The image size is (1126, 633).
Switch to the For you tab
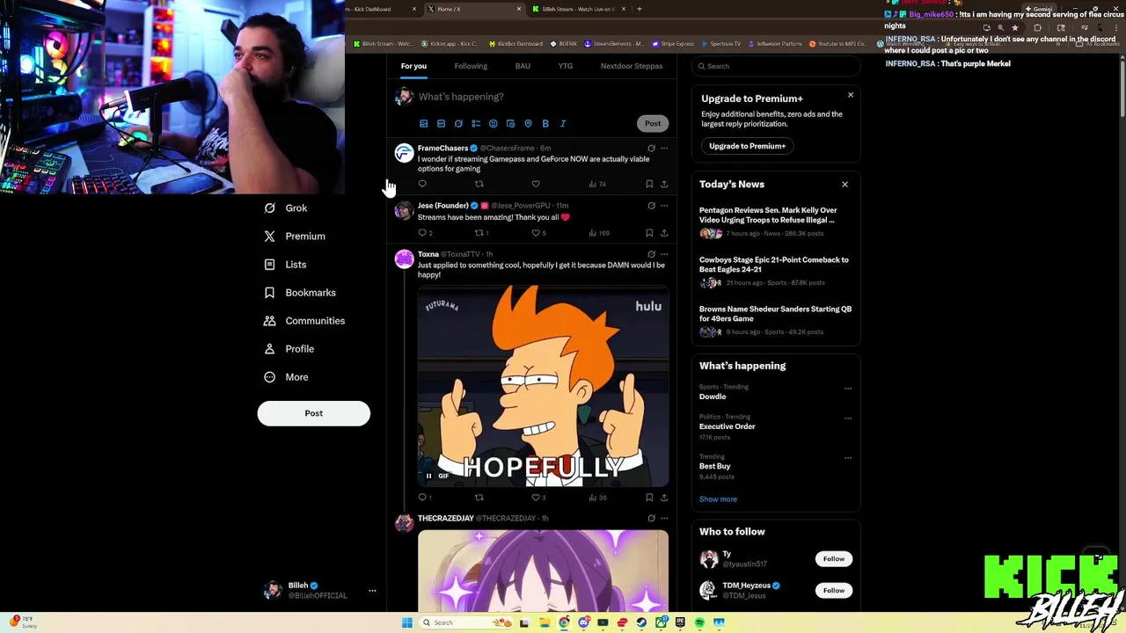coord(413,66)
